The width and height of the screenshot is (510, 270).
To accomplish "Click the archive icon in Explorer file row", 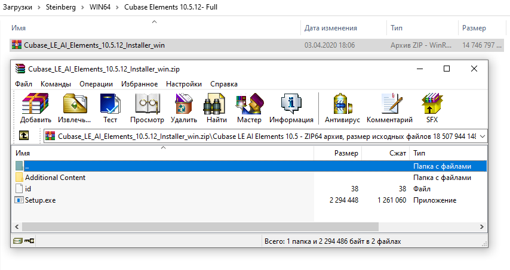I will coord(17,45).
